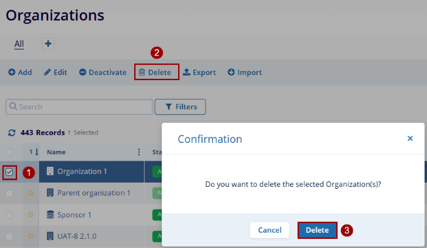Click the plus icon next to All tab
Viewport: 427px width, 248px height.
tap(48, 43)
